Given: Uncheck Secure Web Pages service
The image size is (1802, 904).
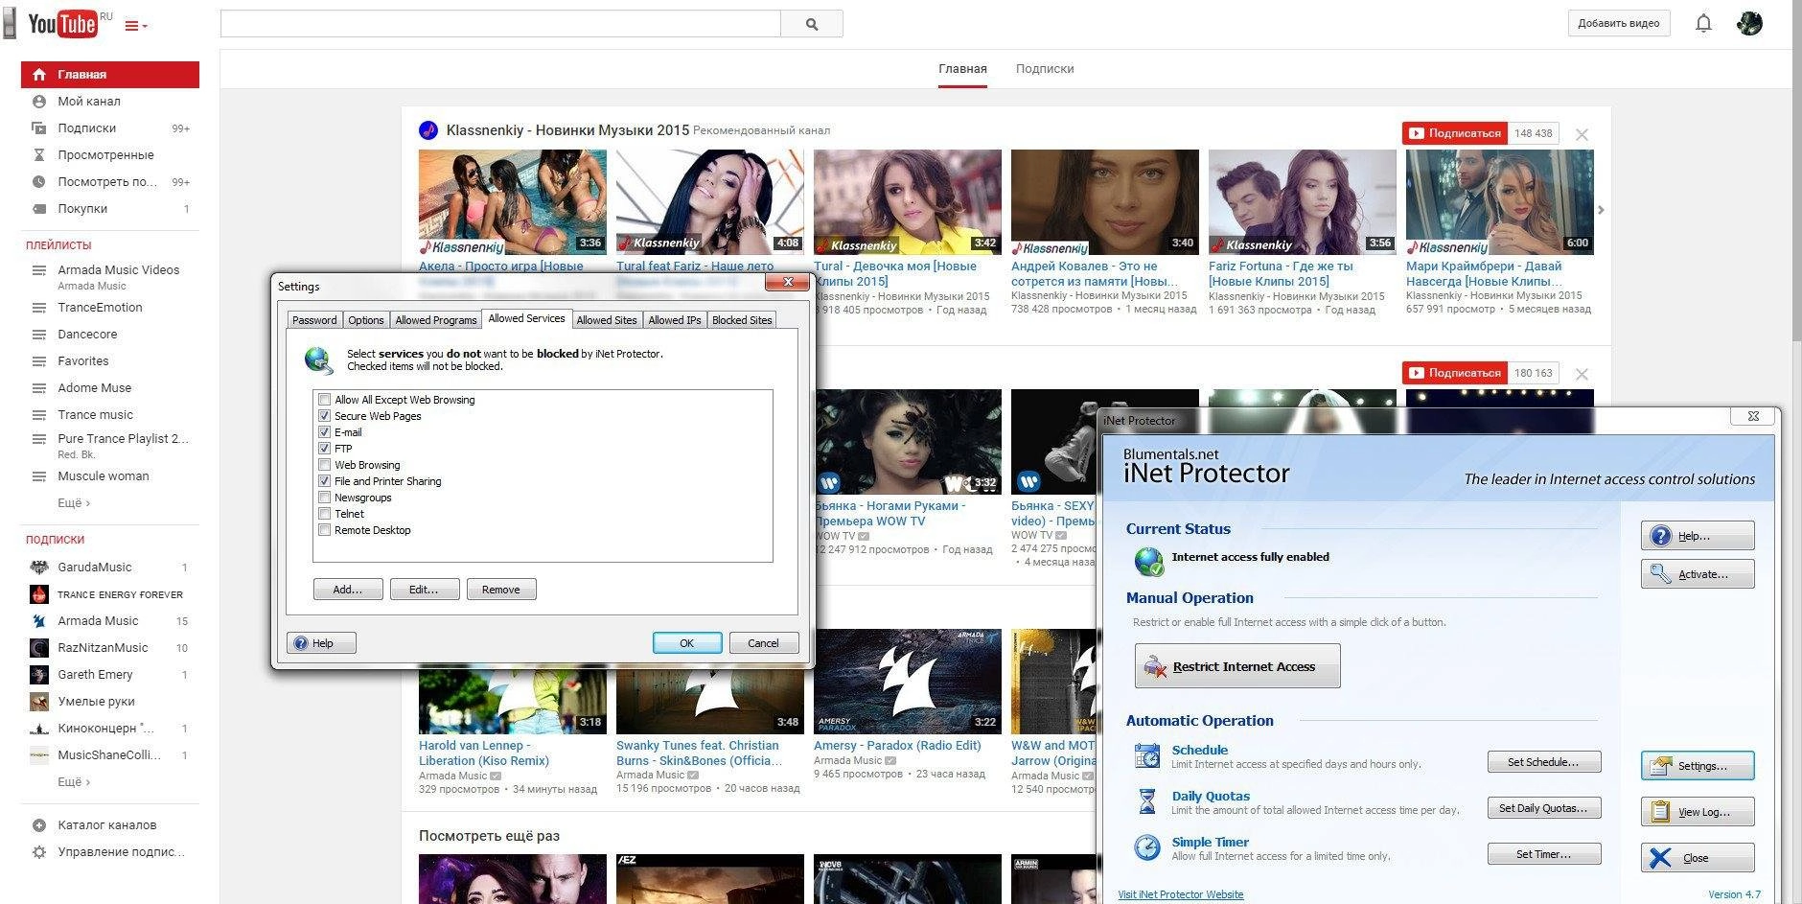Looking at the screenshot, I should click(x=325, y=416).
